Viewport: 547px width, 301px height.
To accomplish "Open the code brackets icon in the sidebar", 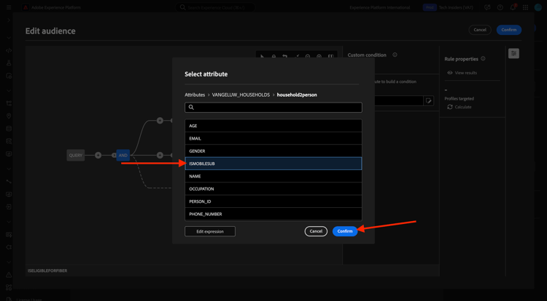I will (x=9, y=50).
